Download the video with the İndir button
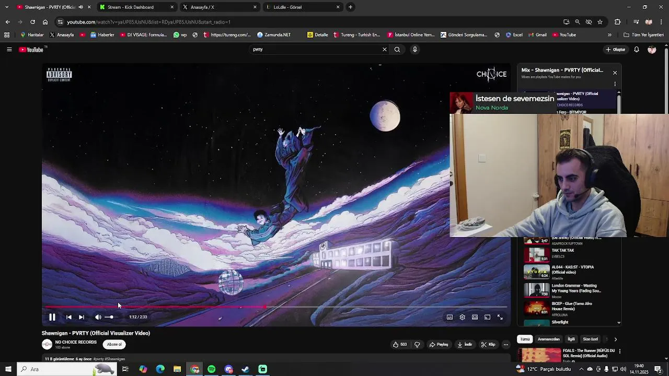This screenshot has height=376, width=669. click(x=465, y=345)
